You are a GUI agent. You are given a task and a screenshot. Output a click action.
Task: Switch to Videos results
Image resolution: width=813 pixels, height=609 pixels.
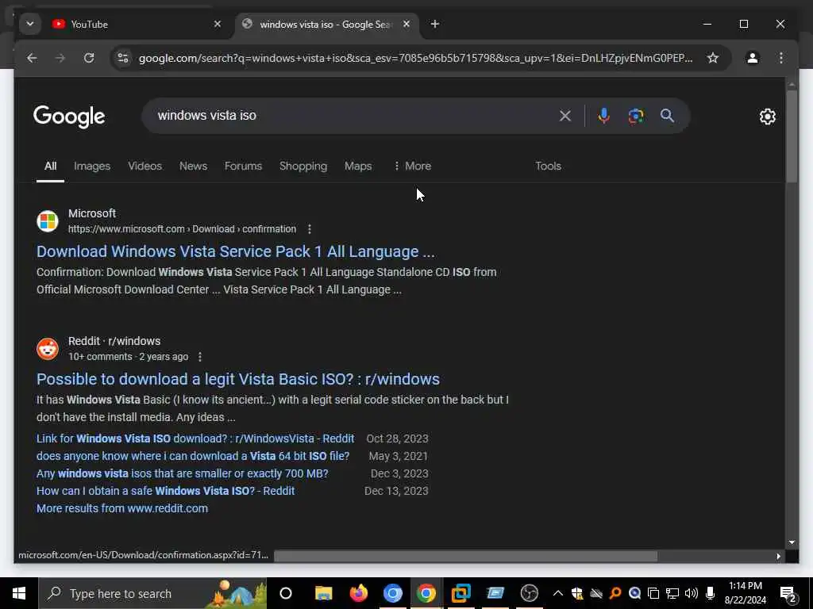click(144, 167)
